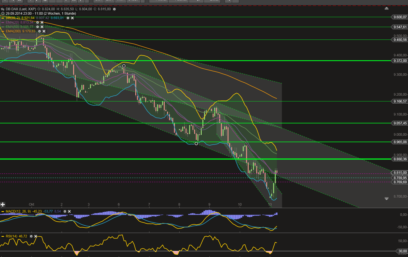Select the 9.547,61 price level label

tap(399, 27)
